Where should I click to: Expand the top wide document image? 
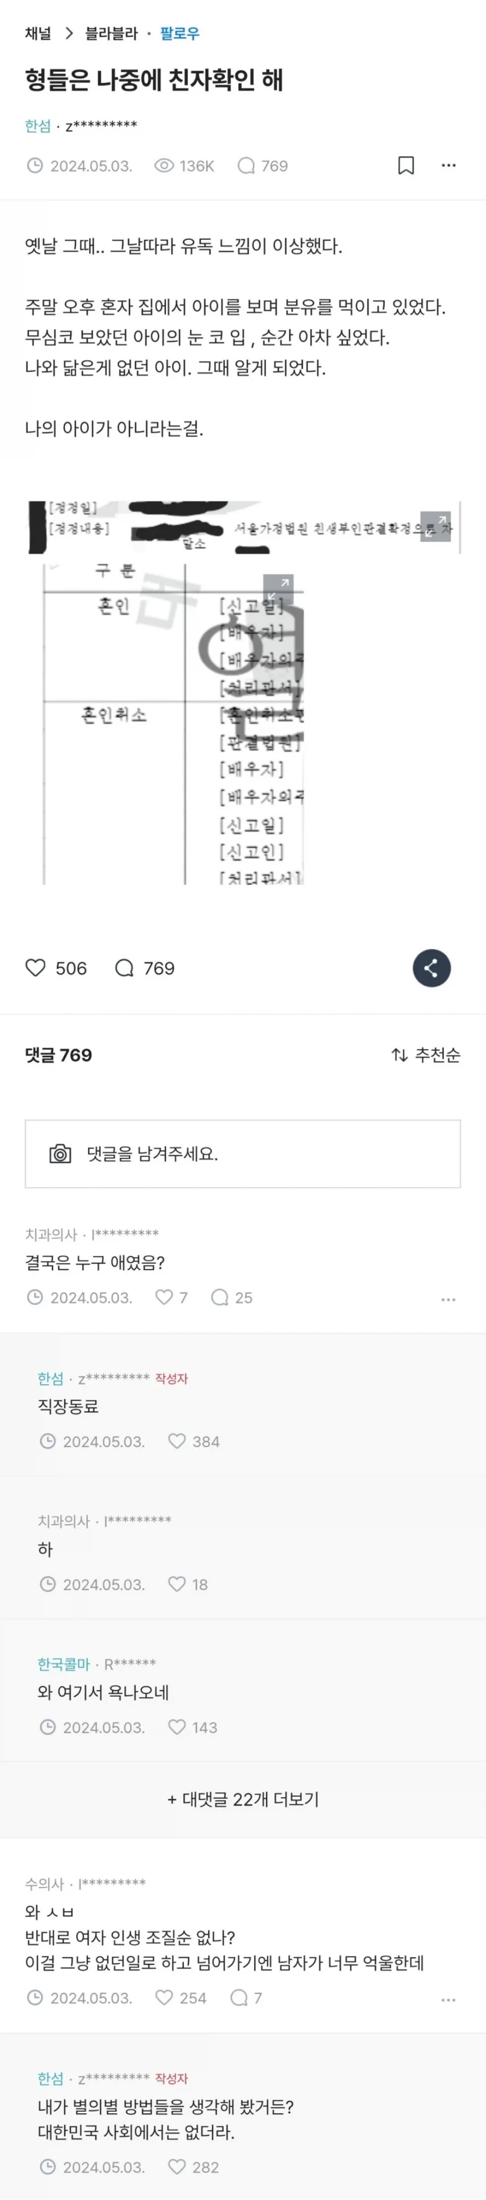(435, 526)
